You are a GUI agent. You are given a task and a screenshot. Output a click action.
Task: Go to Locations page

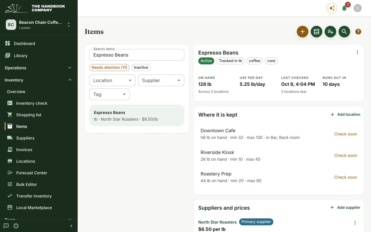(39, 161)
